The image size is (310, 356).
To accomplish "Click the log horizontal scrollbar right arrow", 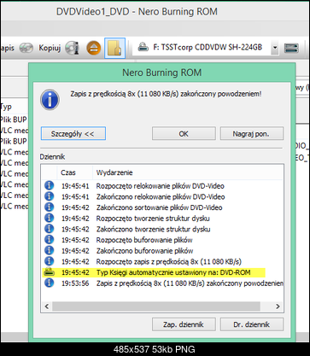I will tap(278, 306).
